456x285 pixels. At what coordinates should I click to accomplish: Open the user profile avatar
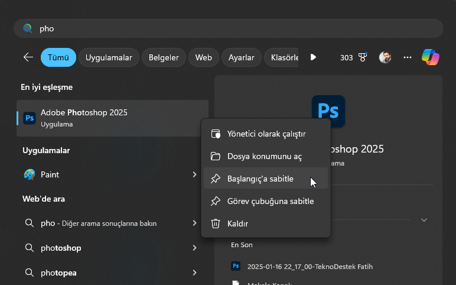coord(385,57)
